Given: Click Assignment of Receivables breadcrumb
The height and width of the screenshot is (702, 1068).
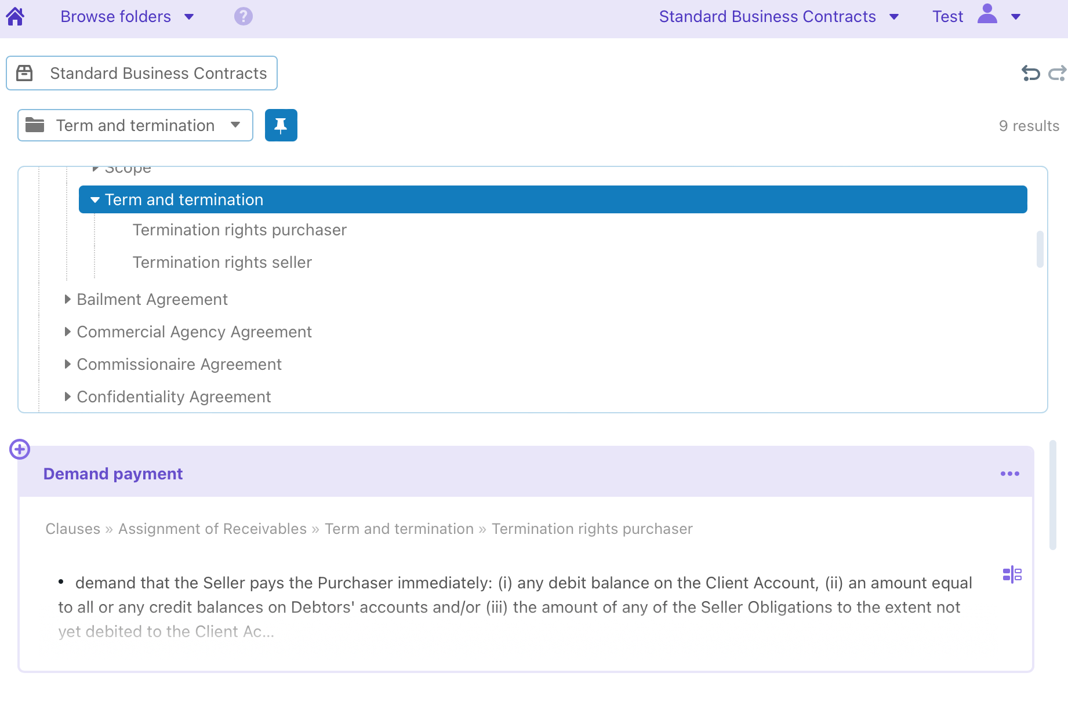Looking at the screenshot, I should 212,529.
